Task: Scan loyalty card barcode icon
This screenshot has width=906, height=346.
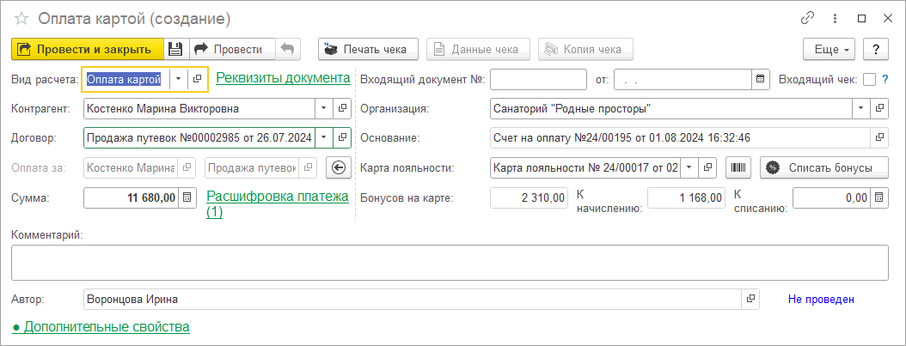Action: [x=738, y=167]
